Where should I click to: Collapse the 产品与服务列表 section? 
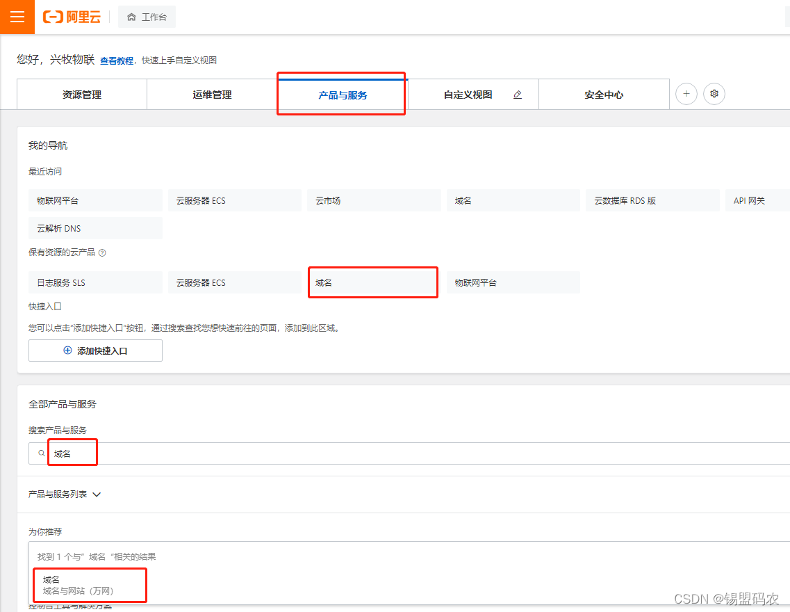coord(97,494)
